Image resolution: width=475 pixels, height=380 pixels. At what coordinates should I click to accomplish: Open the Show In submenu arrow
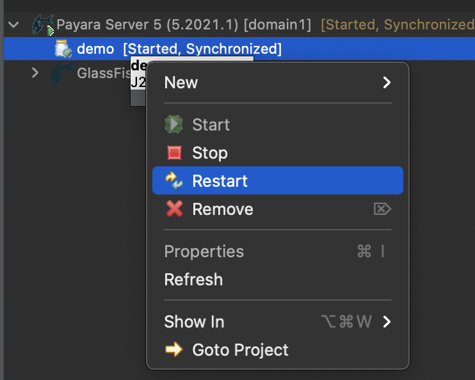pos(386,322)
